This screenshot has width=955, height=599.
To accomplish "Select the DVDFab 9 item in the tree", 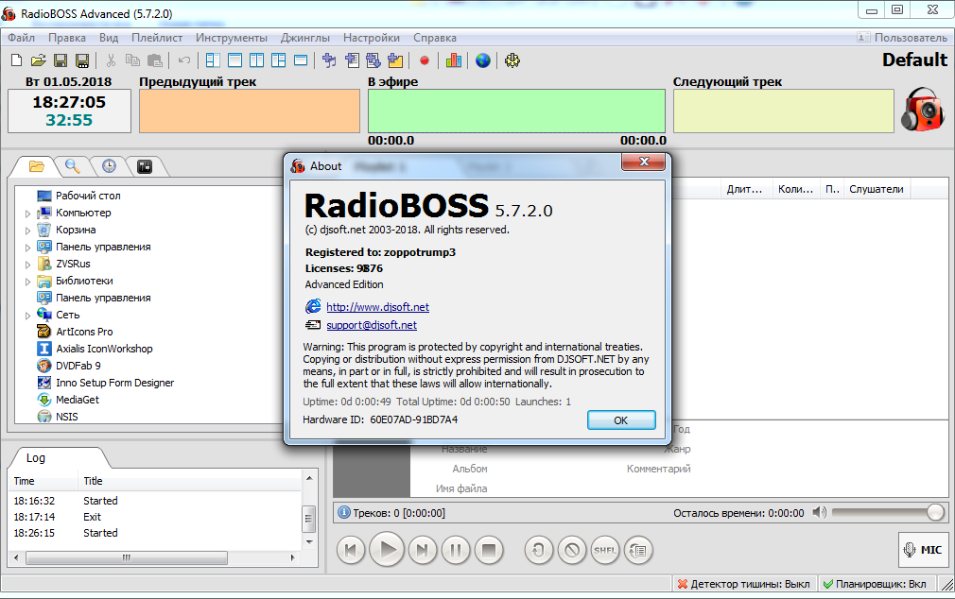I will [x=78, y=366].
